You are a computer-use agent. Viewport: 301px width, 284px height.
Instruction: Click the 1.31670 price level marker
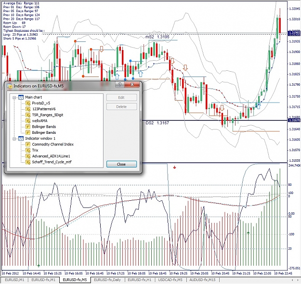[x=294, y=120]
